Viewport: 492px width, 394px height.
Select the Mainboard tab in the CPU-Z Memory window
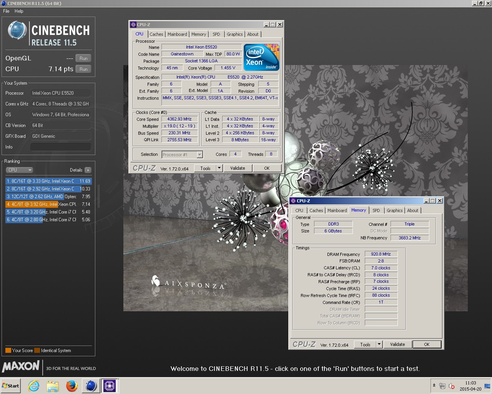pos(337,210)
